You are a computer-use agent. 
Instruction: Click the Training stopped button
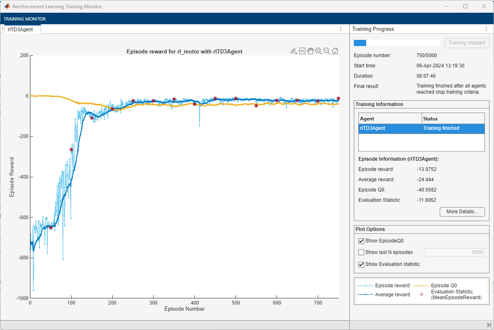point(466,43)
